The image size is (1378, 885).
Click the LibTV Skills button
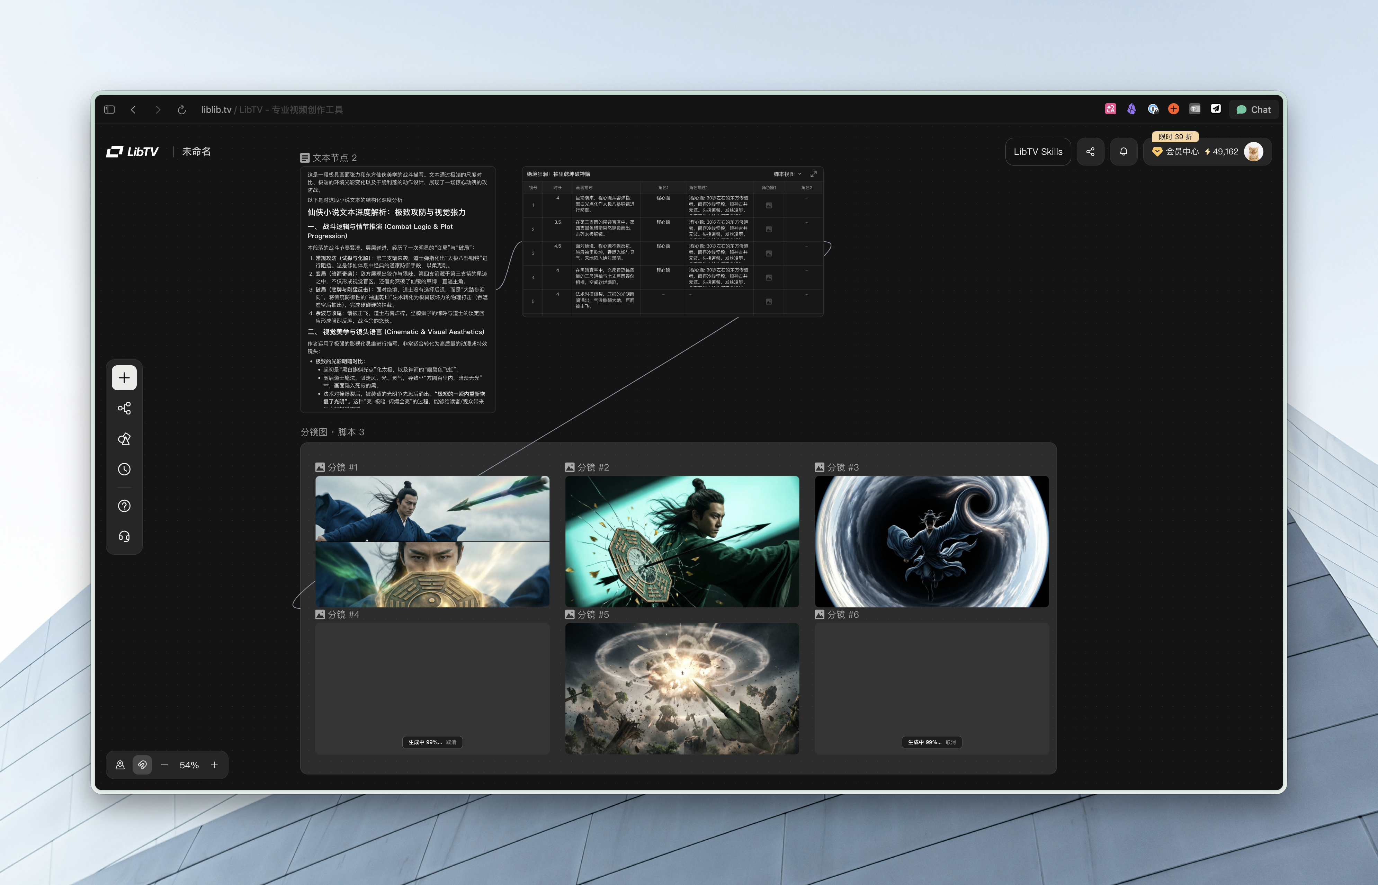point(1038,152)
